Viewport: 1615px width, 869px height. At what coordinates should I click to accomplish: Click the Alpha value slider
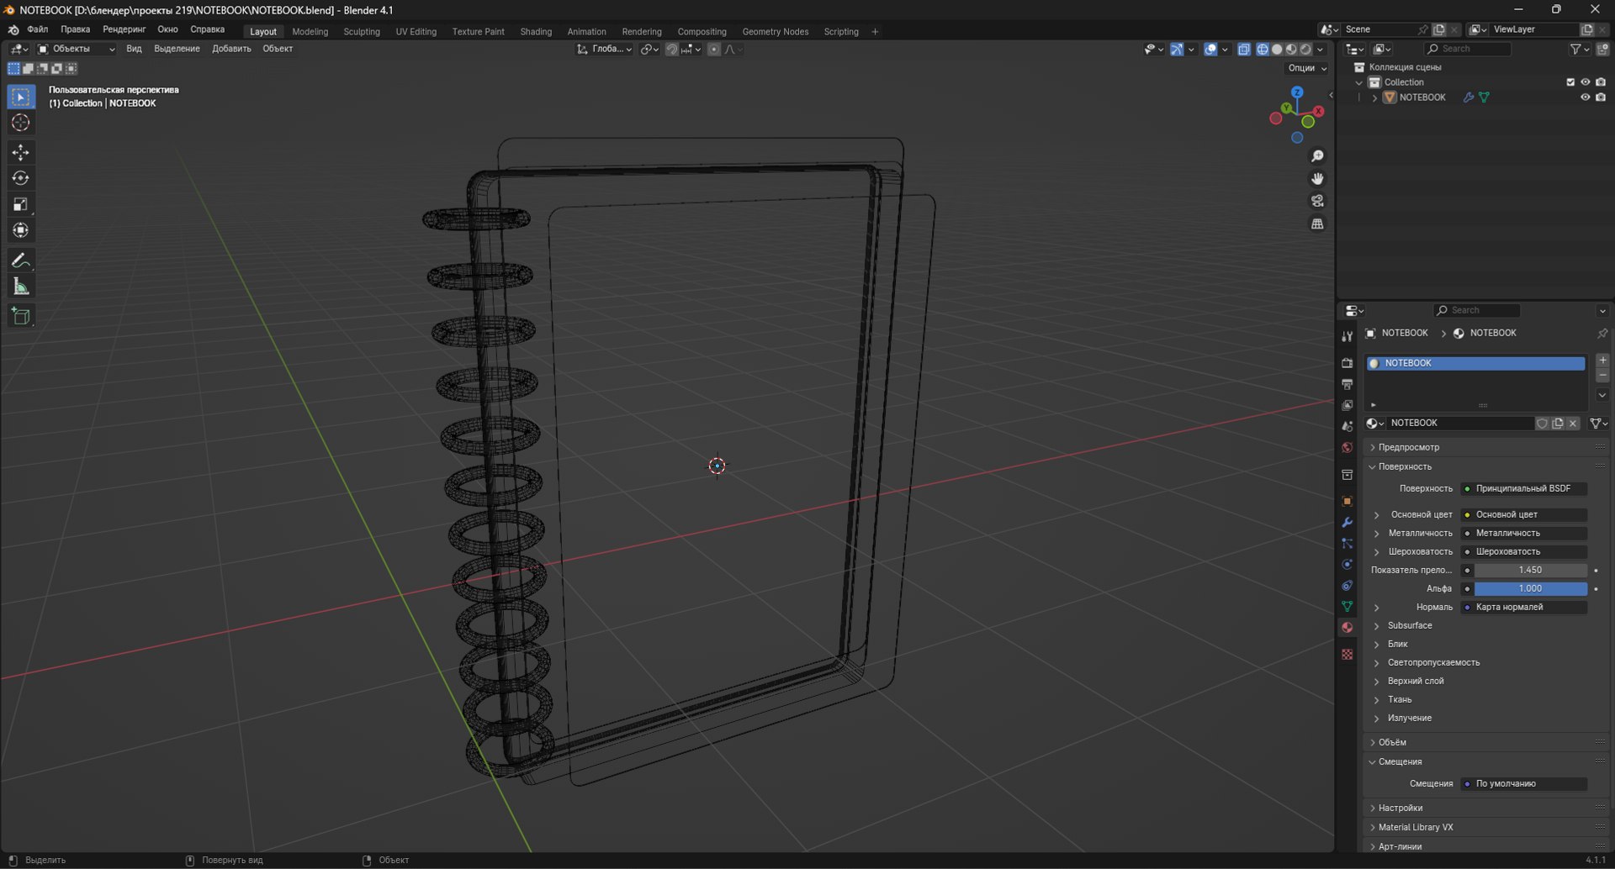(1530, 588)
